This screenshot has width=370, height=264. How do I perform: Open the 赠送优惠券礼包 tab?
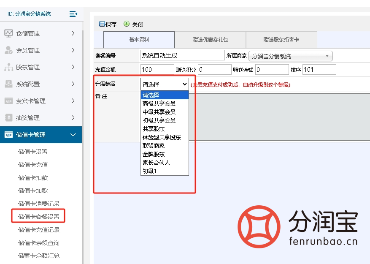tap(210, 39)
